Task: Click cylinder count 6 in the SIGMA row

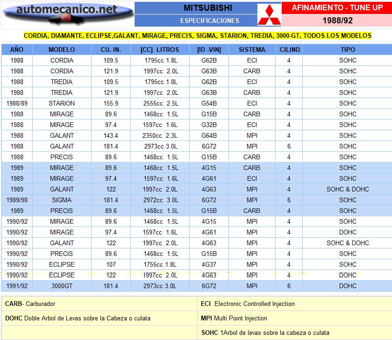Action: [x=289, y=200]
